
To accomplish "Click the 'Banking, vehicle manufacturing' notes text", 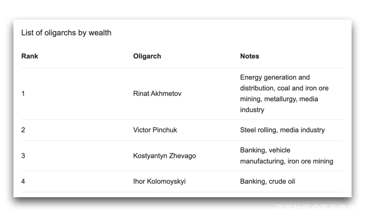I will [265, 150].
